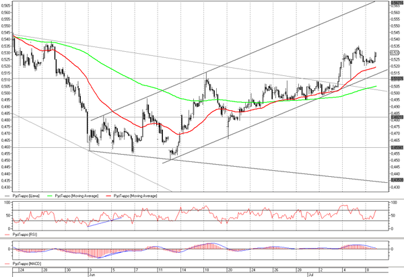
Task: Click the highlighted 0.45941 price level marker
Action: coord(397,148)
